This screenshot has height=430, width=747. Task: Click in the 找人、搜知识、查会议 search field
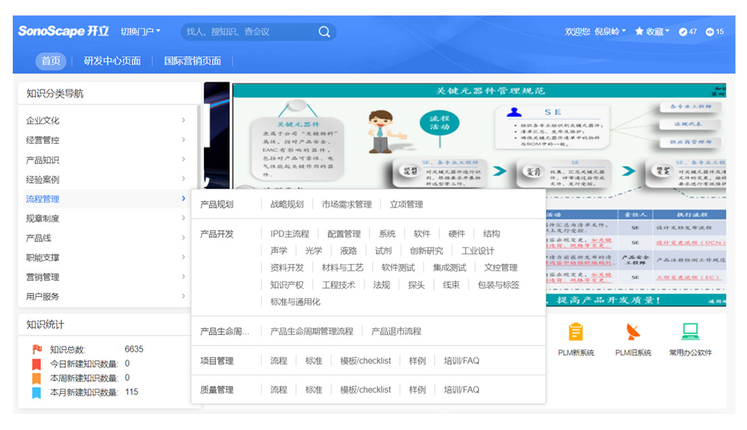249,32
